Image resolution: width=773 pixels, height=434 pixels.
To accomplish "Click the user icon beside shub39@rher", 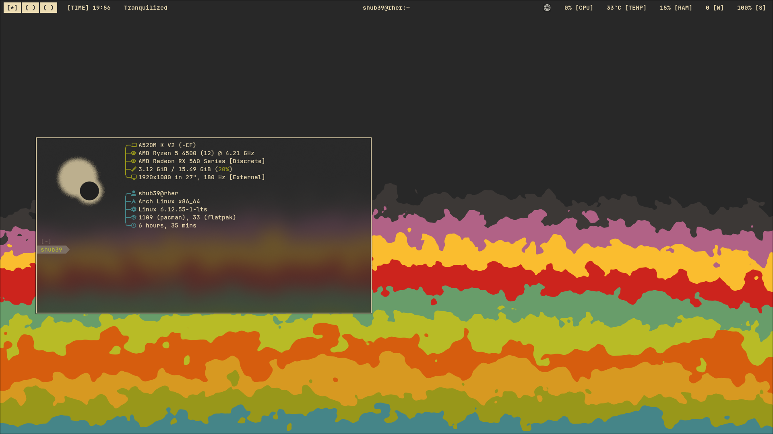I will (134, 193).
